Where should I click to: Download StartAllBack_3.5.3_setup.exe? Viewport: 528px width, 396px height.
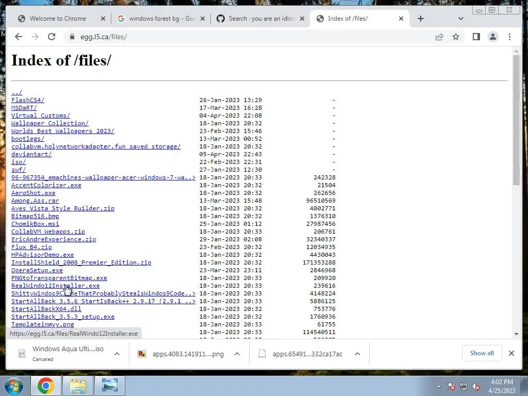[62, 317]
